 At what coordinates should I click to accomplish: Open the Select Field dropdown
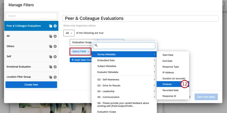point(80,51)
